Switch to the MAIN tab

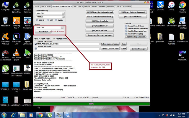[x=37, y=6]
